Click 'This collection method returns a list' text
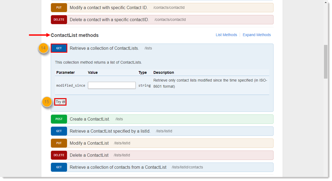The width and height of the screenshot is (332, 181). coord(98,62)
